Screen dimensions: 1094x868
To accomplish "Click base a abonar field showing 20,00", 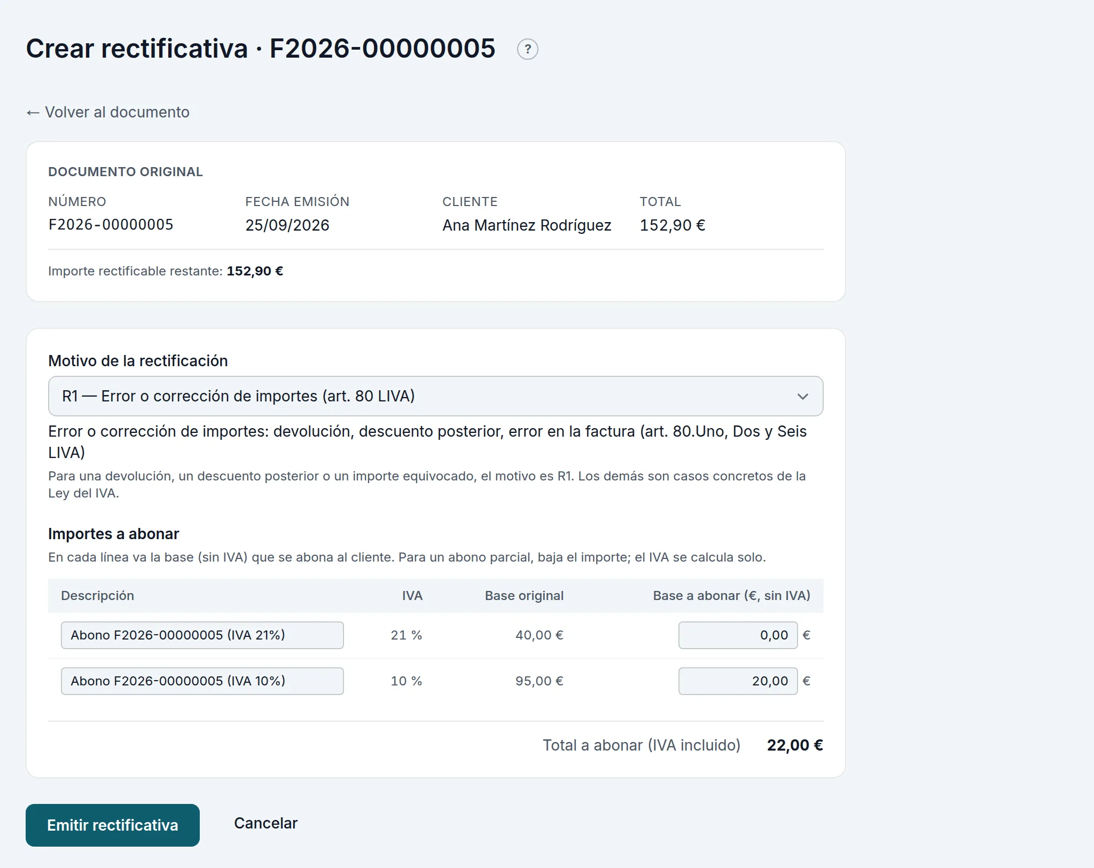I will tap(738, 681).
